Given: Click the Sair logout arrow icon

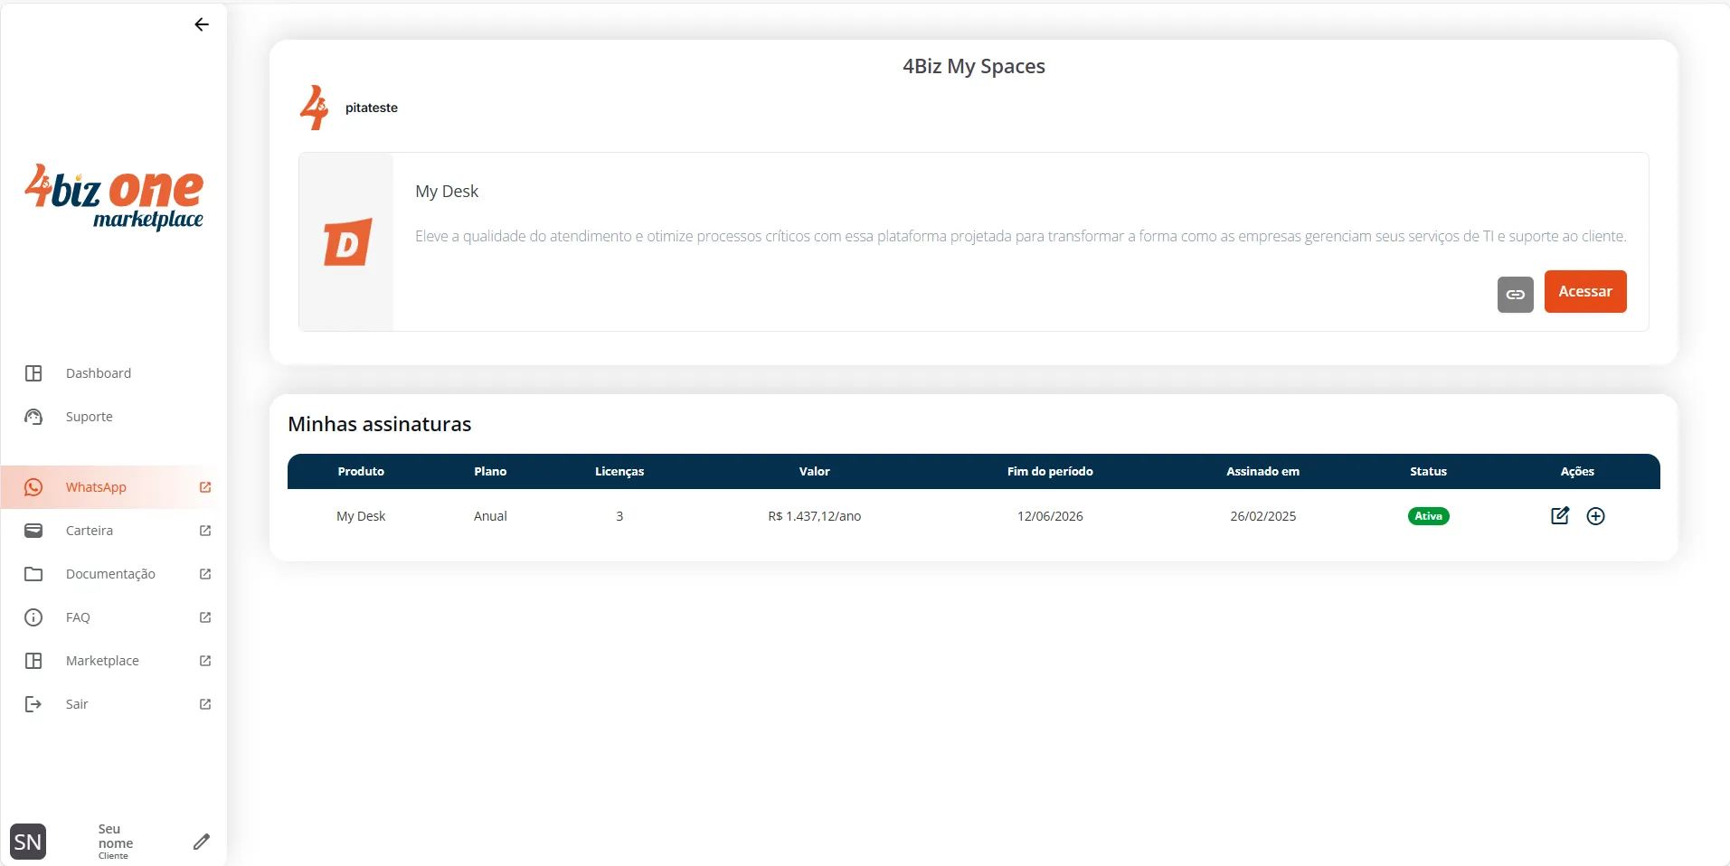Looking at the screenshot, I should point(33,704).
